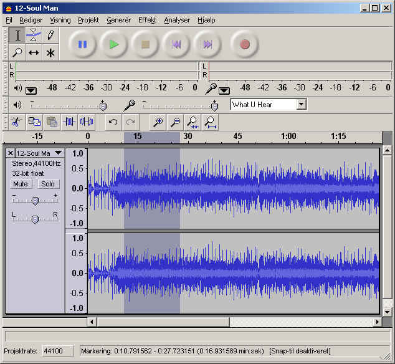Image resolution: width=395 pixels, height=364 pixels.
Task: Click the Fit Selection zoom icon
Action: tap(193, 122)
